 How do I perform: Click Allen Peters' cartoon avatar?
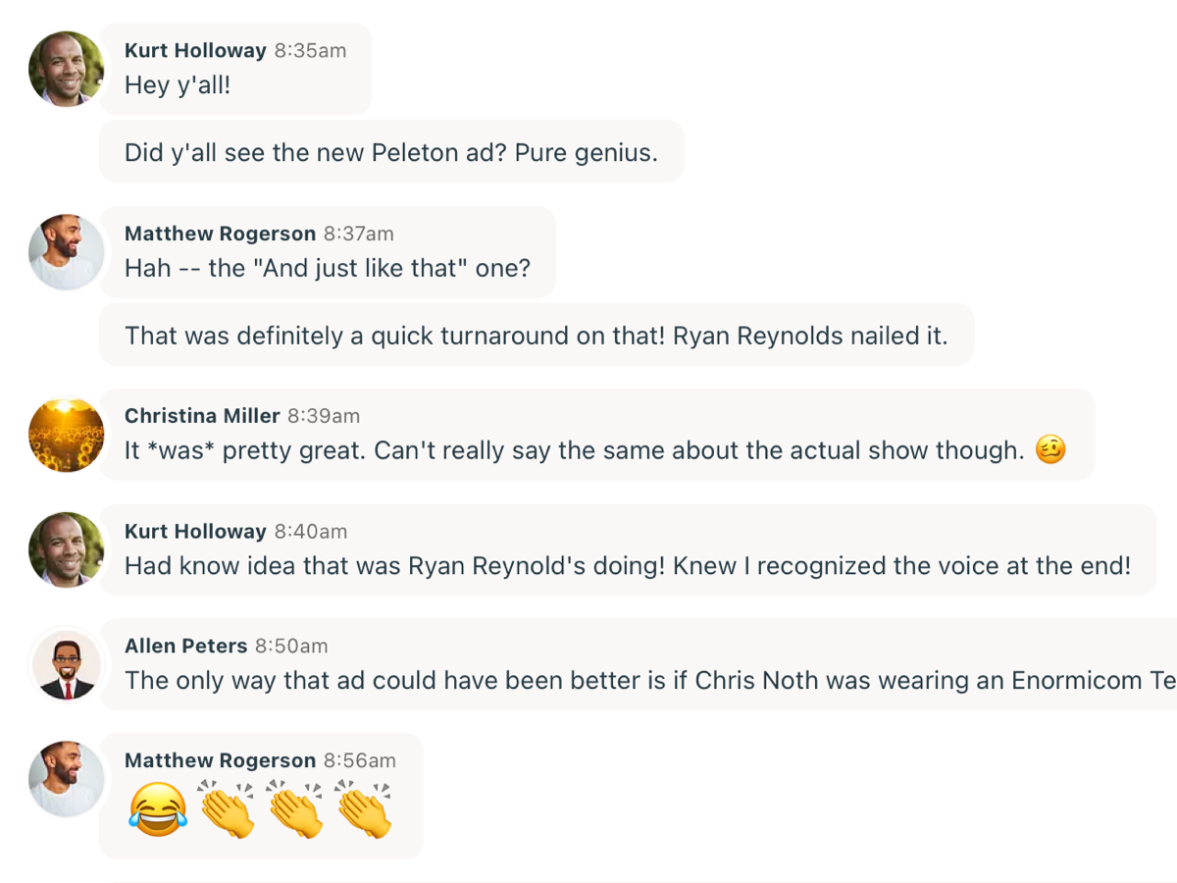67,664
